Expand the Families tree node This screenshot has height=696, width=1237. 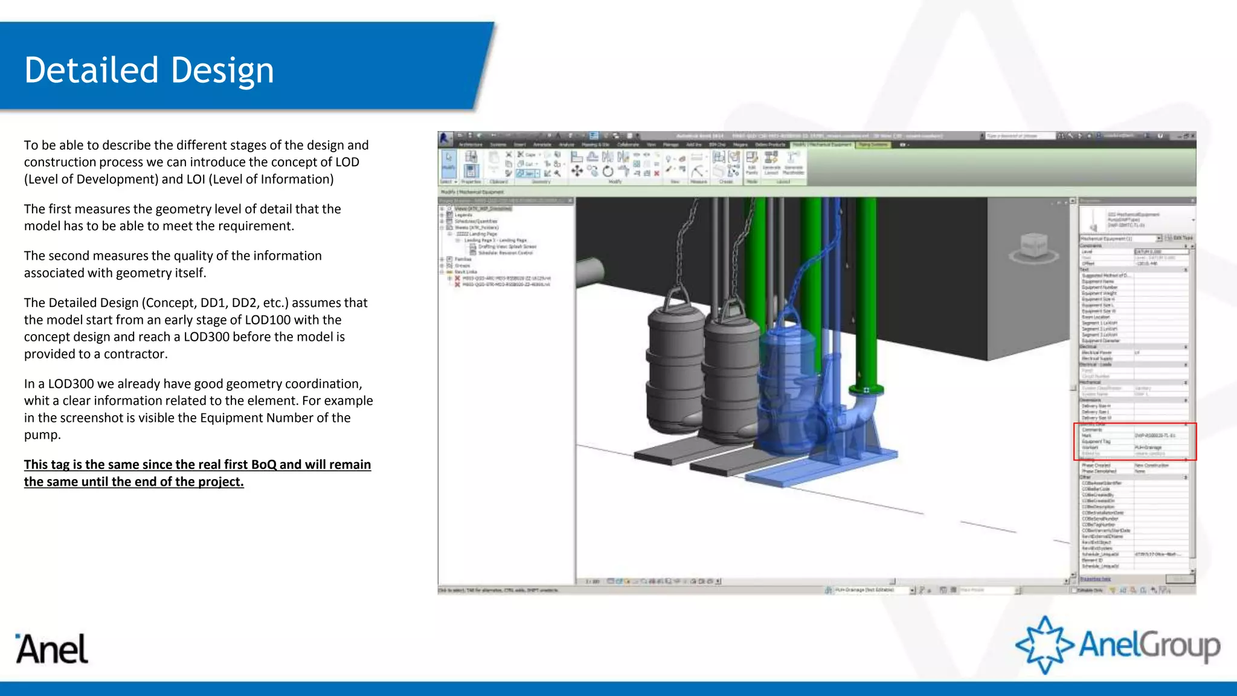click(442, 259)
